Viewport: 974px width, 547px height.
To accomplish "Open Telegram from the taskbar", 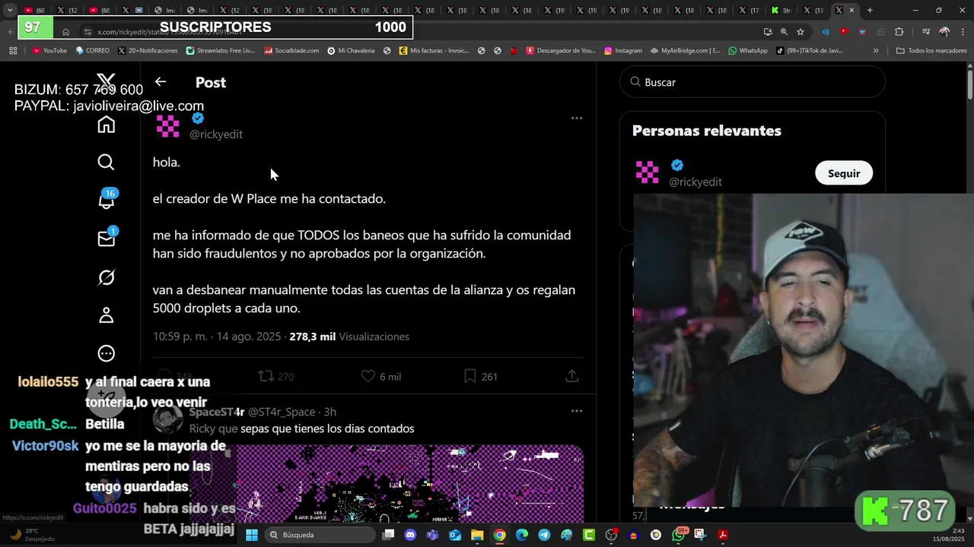I will pos(544,535).
